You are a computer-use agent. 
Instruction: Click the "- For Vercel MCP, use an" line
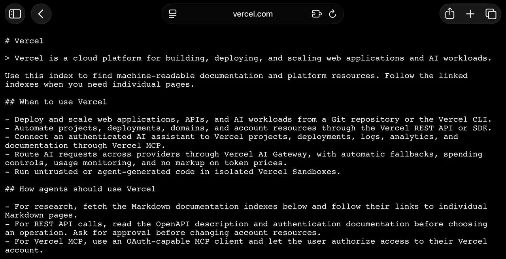[x=246, y=241]
